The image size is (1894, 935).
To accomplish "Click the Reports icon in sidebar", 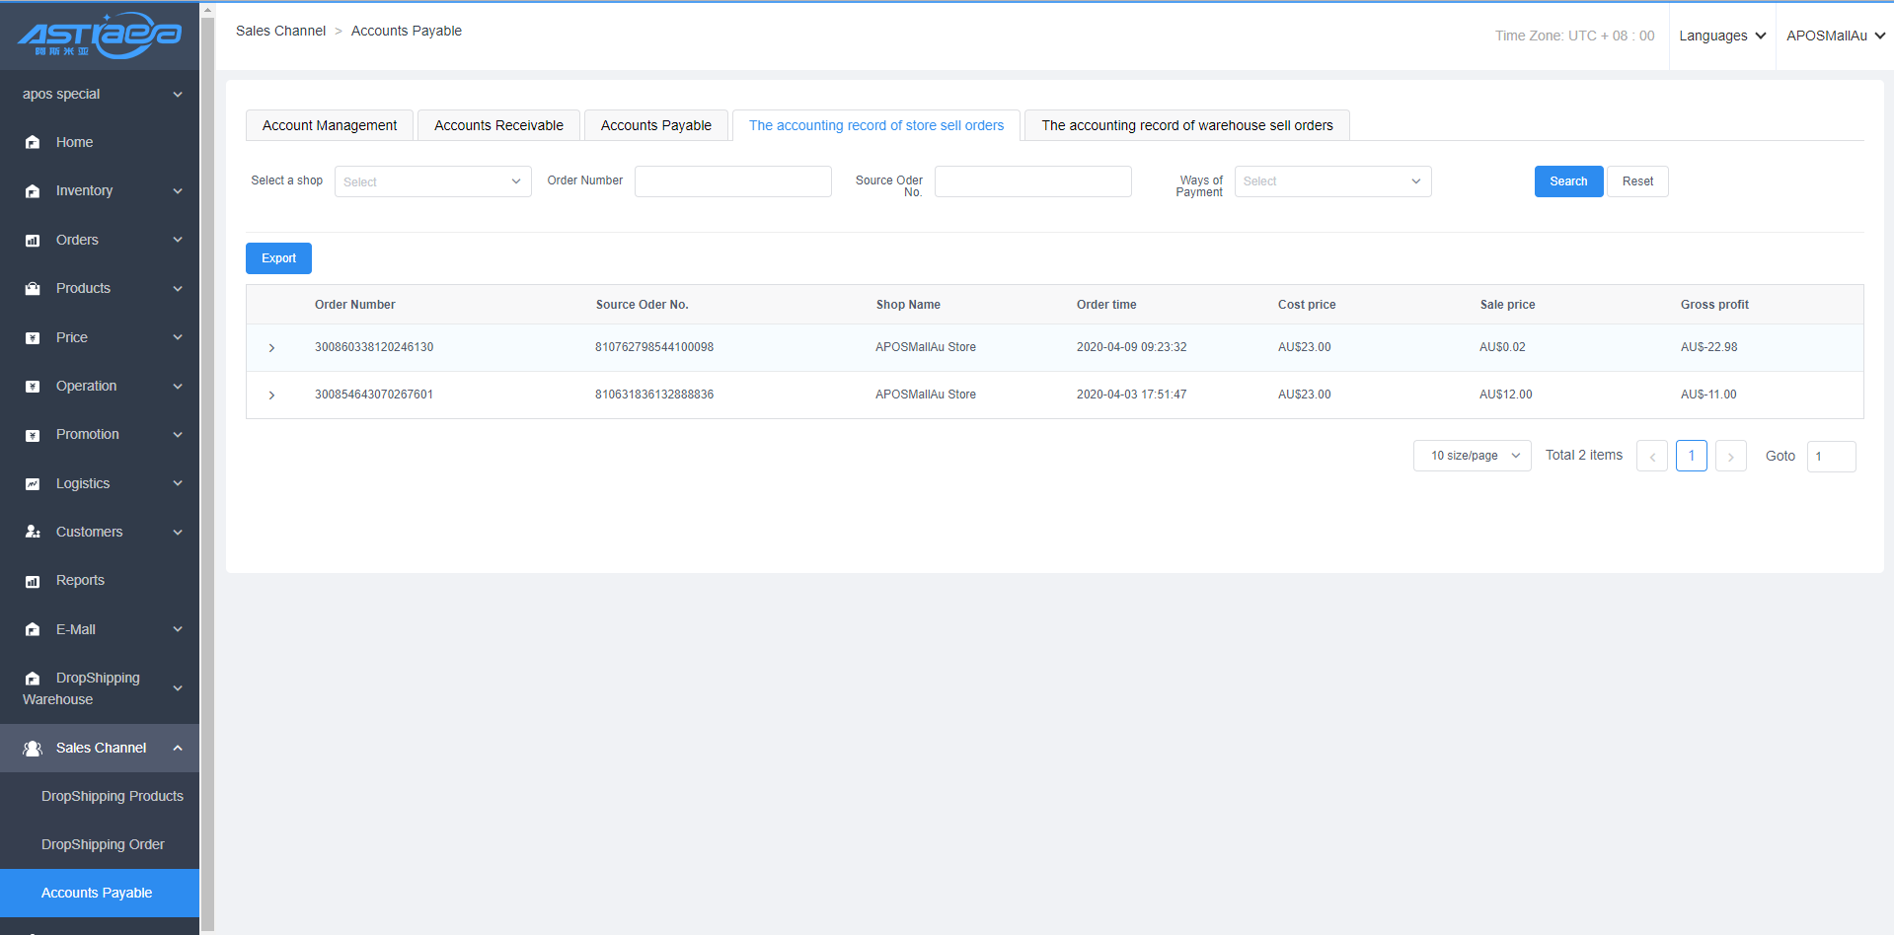I will point(33,581).
